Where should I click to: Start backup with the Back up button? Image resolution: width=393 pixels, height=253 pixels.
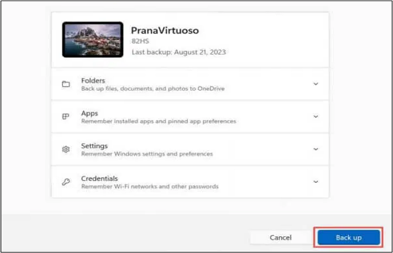click(349, 237)
